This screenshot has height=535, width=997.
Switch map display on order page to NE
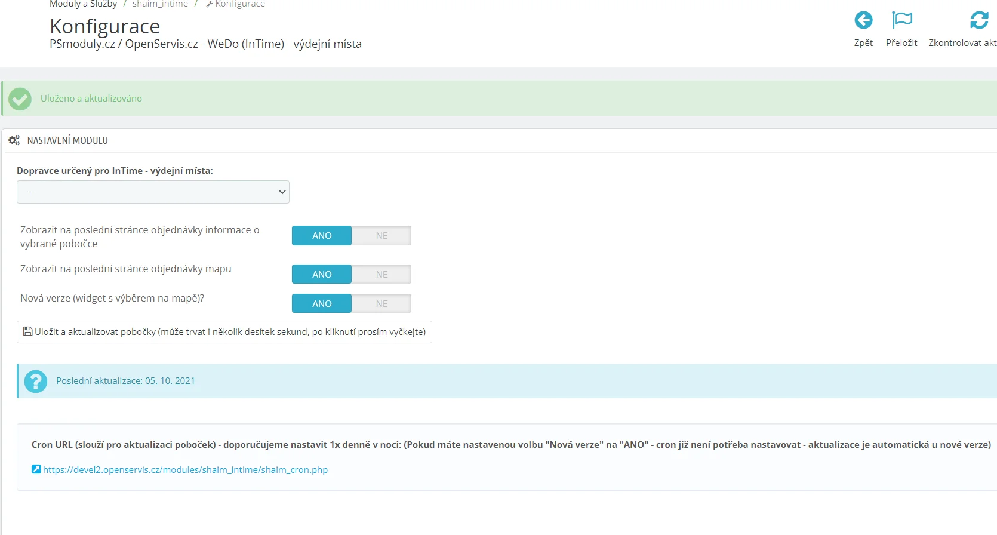click(x=381, y=275)
